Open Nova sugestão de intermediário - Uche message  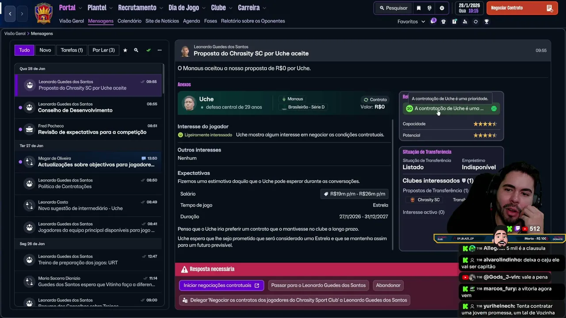(x=89, y=205)
